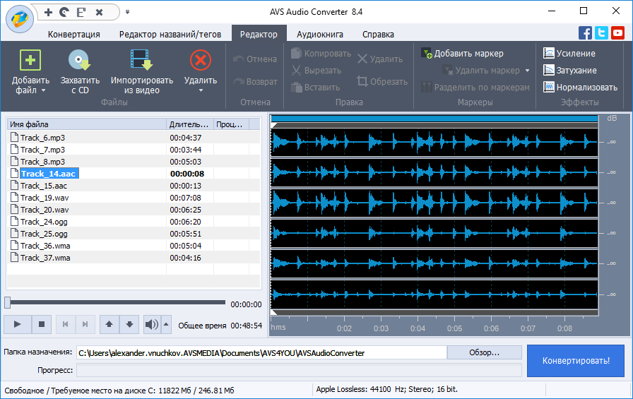Switch to the Конвертация tab
Image resolution: width=633 pixels, height=399 pixels.
coord(74,35)
